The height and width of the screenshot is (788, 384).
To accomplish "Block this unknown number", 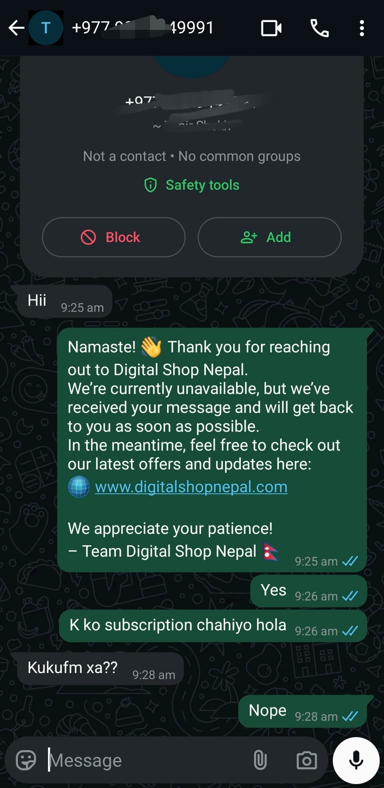I will [114, 237].
